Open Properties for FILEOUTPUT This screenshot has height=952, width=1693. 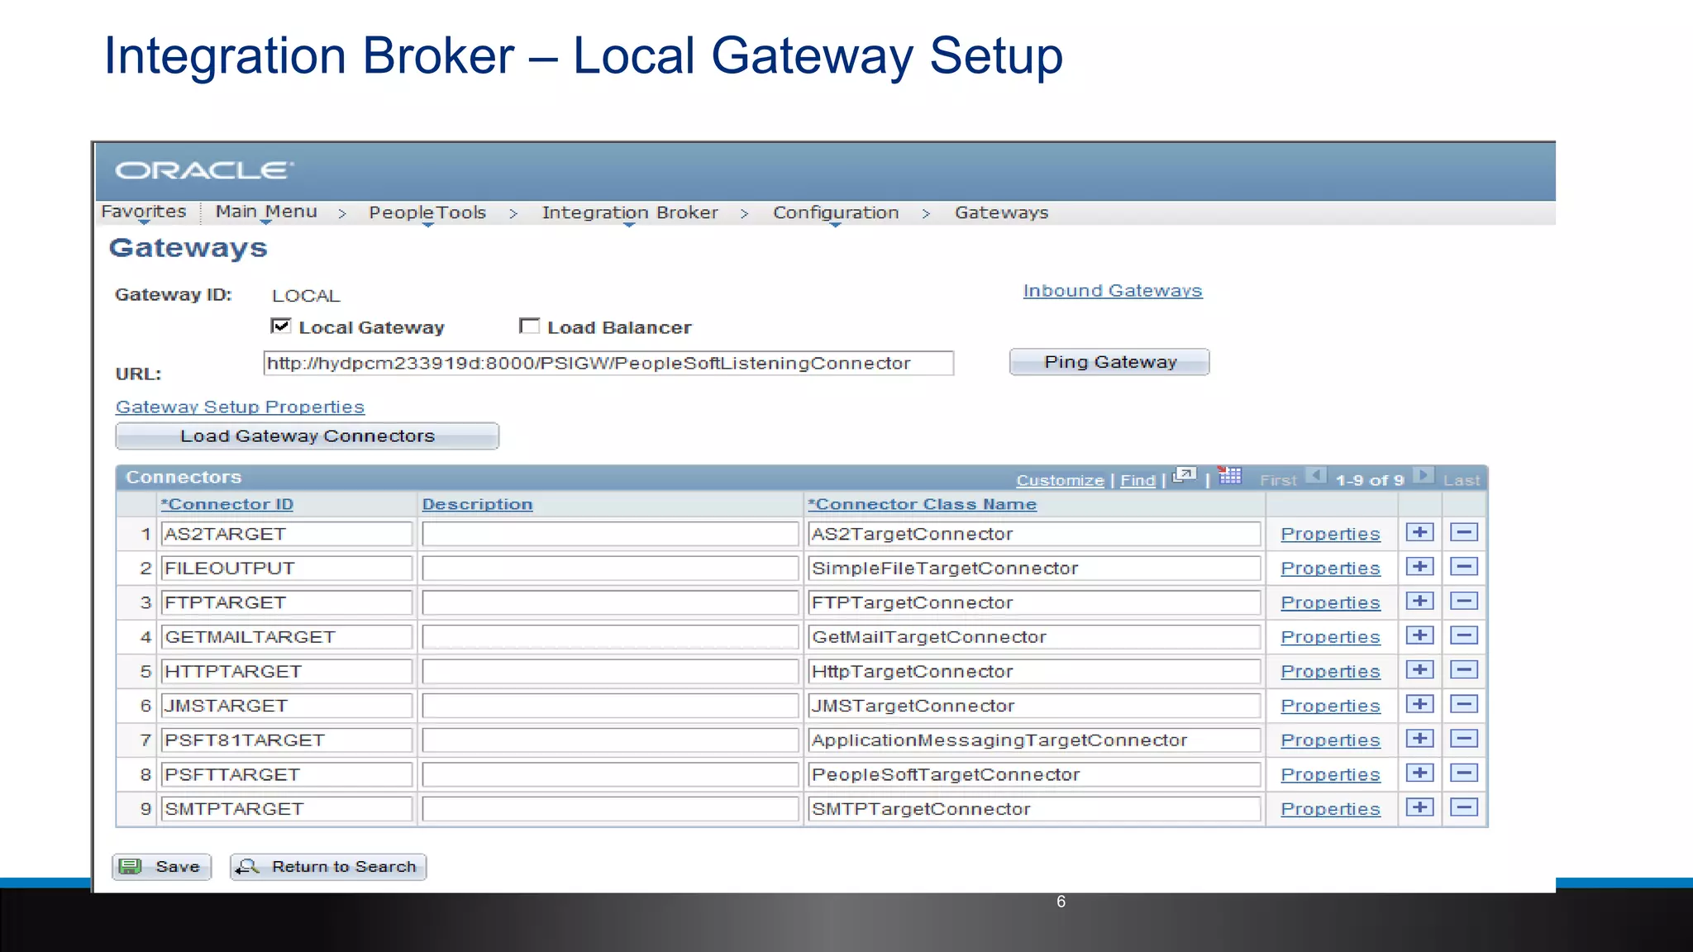[x=1330, y=569]
